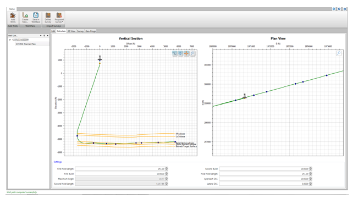Toggle the orange crosshair tool in Vertical Section
Image resolution: width=358 pixels, height=208 pixels.
(x=186, y=53)
